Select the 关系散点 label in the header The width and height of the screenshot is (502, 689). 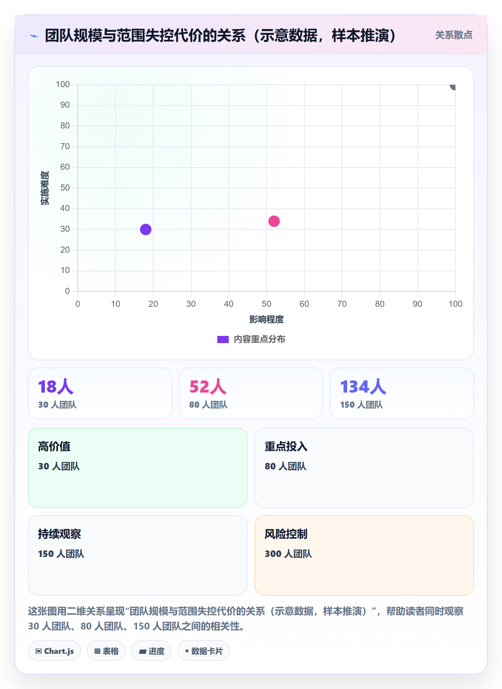pos(454,35)
